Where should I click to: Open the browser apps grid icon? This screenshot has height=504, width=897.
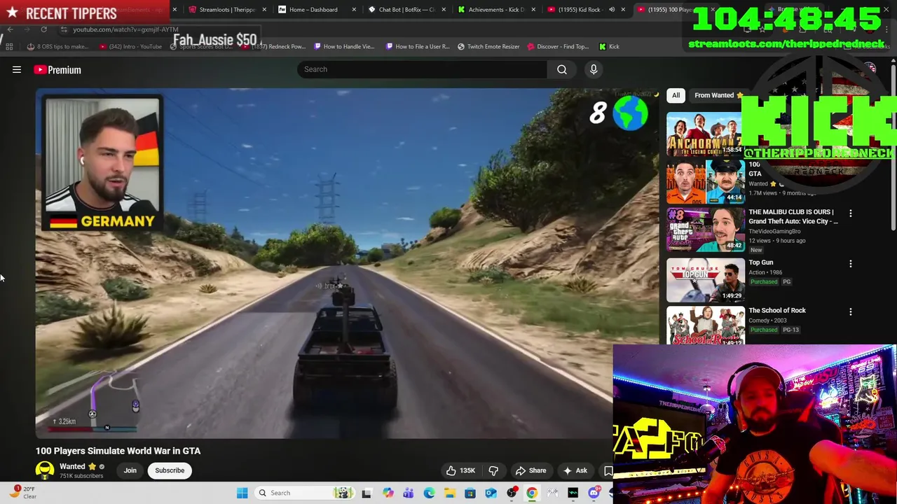(9, 46)
